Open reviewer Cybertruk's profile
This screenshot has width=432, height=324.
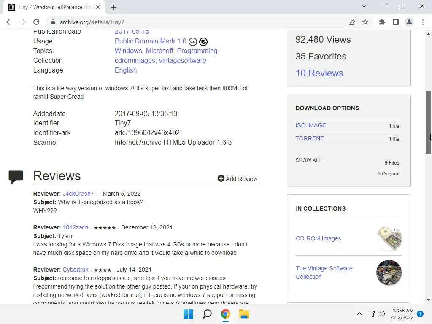(76, 270)
